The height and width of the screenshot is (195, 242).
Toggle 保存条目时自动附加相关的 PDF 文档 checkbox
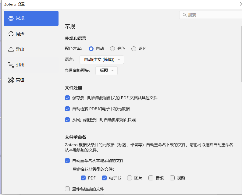pyautogui.click(x=67, y=98)
